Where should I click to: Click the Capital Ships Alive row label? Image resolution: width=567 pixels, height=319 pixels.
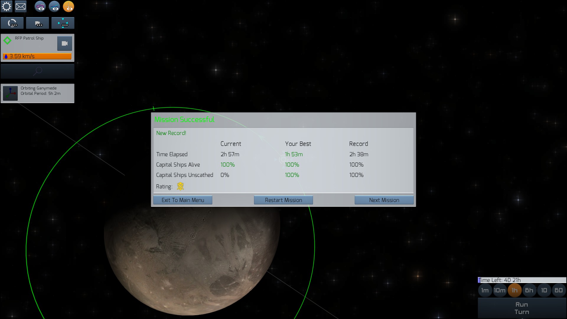pyautogui.click(x=178, y=165)
